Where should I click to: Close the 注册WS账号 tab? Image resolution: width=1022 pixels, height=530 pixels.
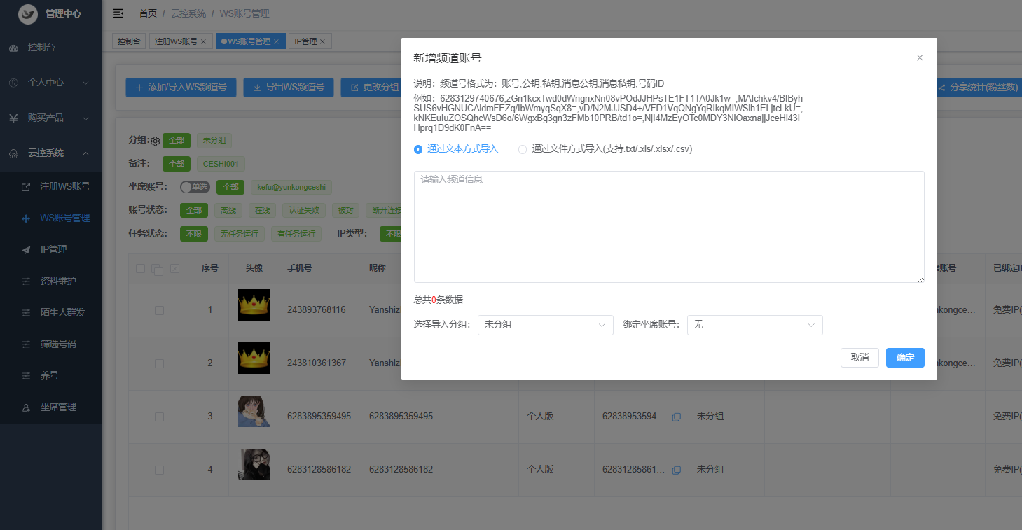[203, 41]
